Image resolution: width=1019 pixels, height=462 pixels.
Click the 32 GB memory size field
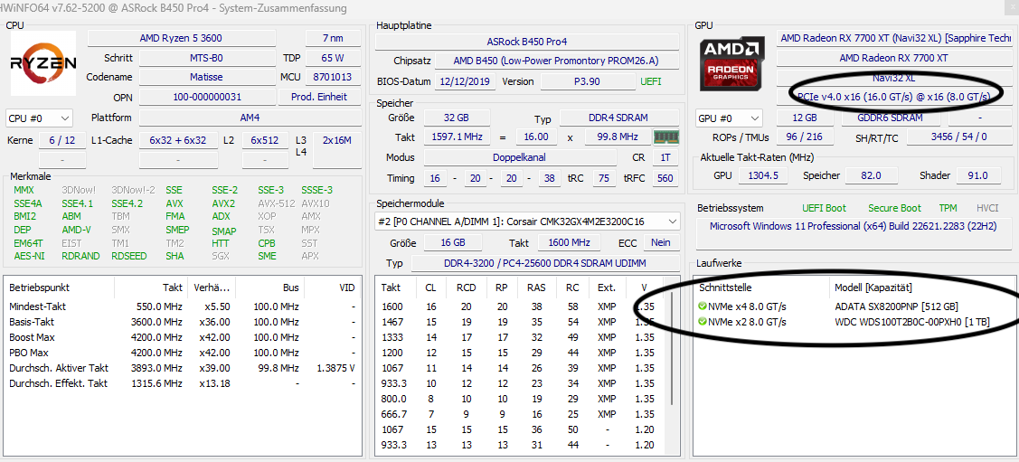click(x=456, y=117)
